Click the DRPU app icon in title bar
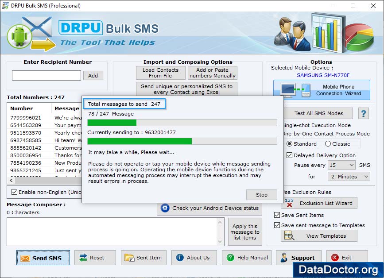The image size is (384, 278). [5, 5]
